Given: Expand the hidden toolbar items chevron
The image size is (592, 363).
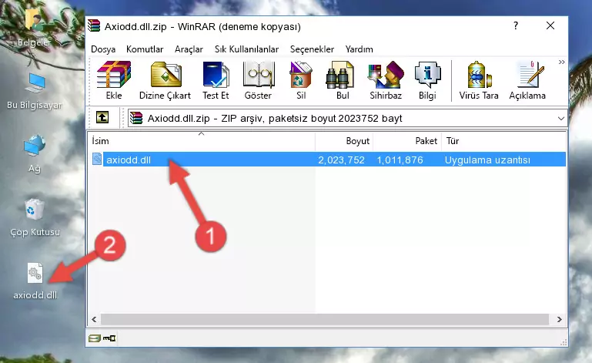Looking at the screenshot, I should 561,62.
